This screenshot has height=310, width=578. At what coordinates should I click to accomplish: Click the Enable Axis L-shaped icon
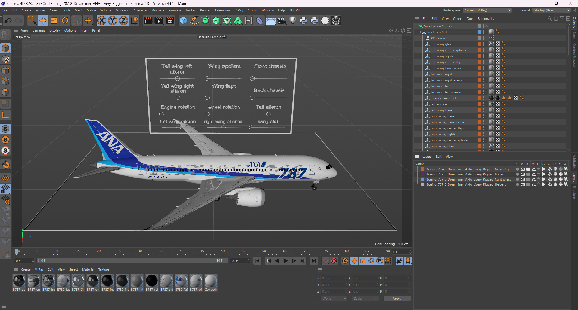point(5,115)
